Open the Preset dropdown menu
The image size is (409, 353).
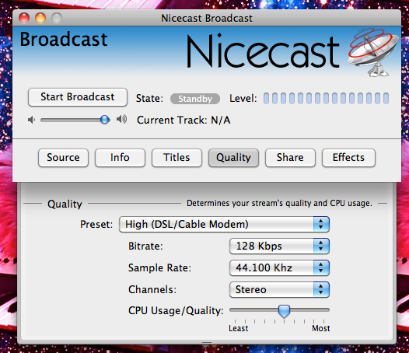224,224
